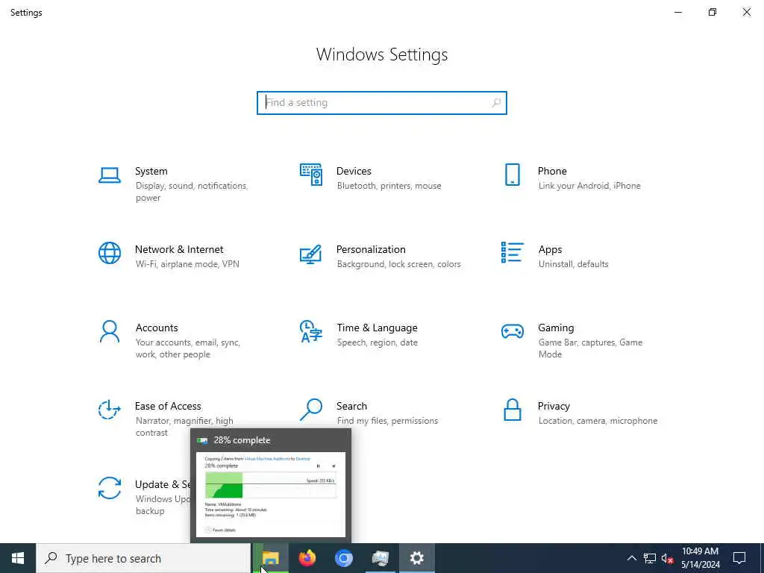Open the Windows Start menu
Image resolution: width=764 pixels, height=573 pixels.
(x=18, y=558)
